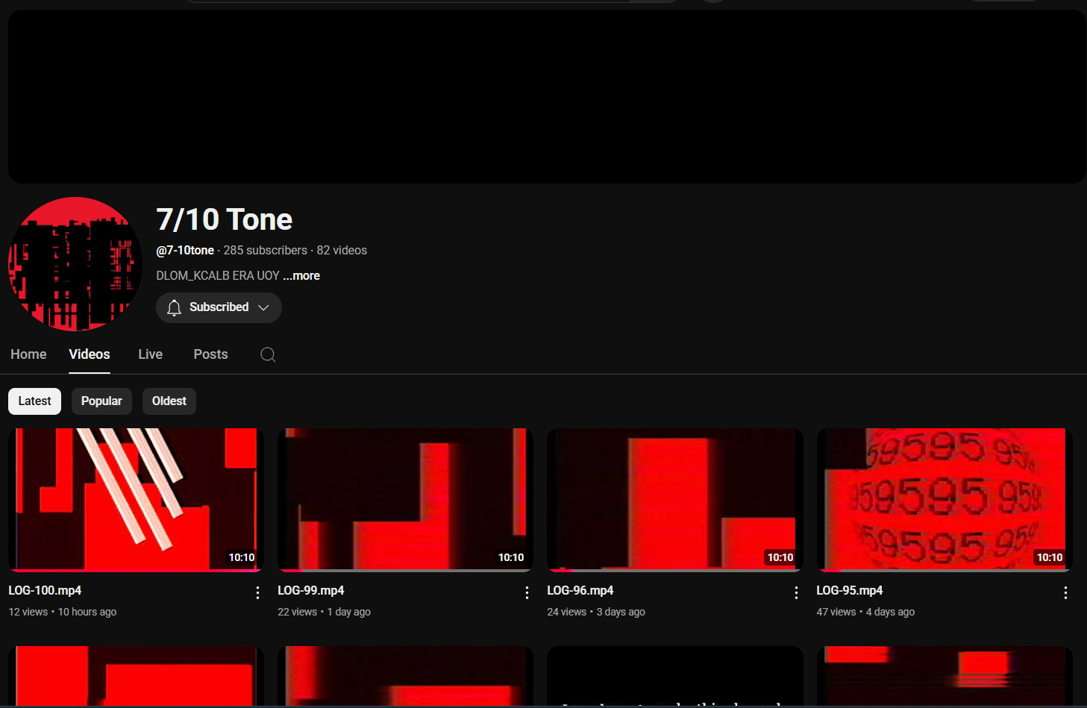Open the duration badge on LOG-95.mp4
This screenshot has width=1087, height=708.
(x=1050, y=557)
